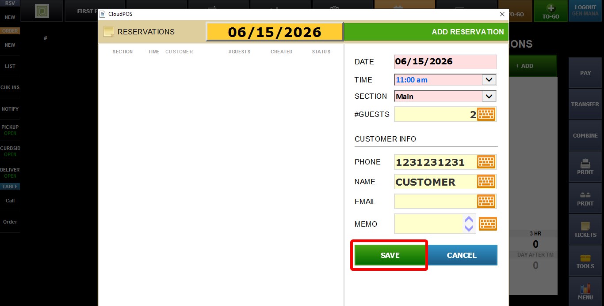Click NEW under RSV in left sidebar
The image size is (604, 306).
coord(10,17)
